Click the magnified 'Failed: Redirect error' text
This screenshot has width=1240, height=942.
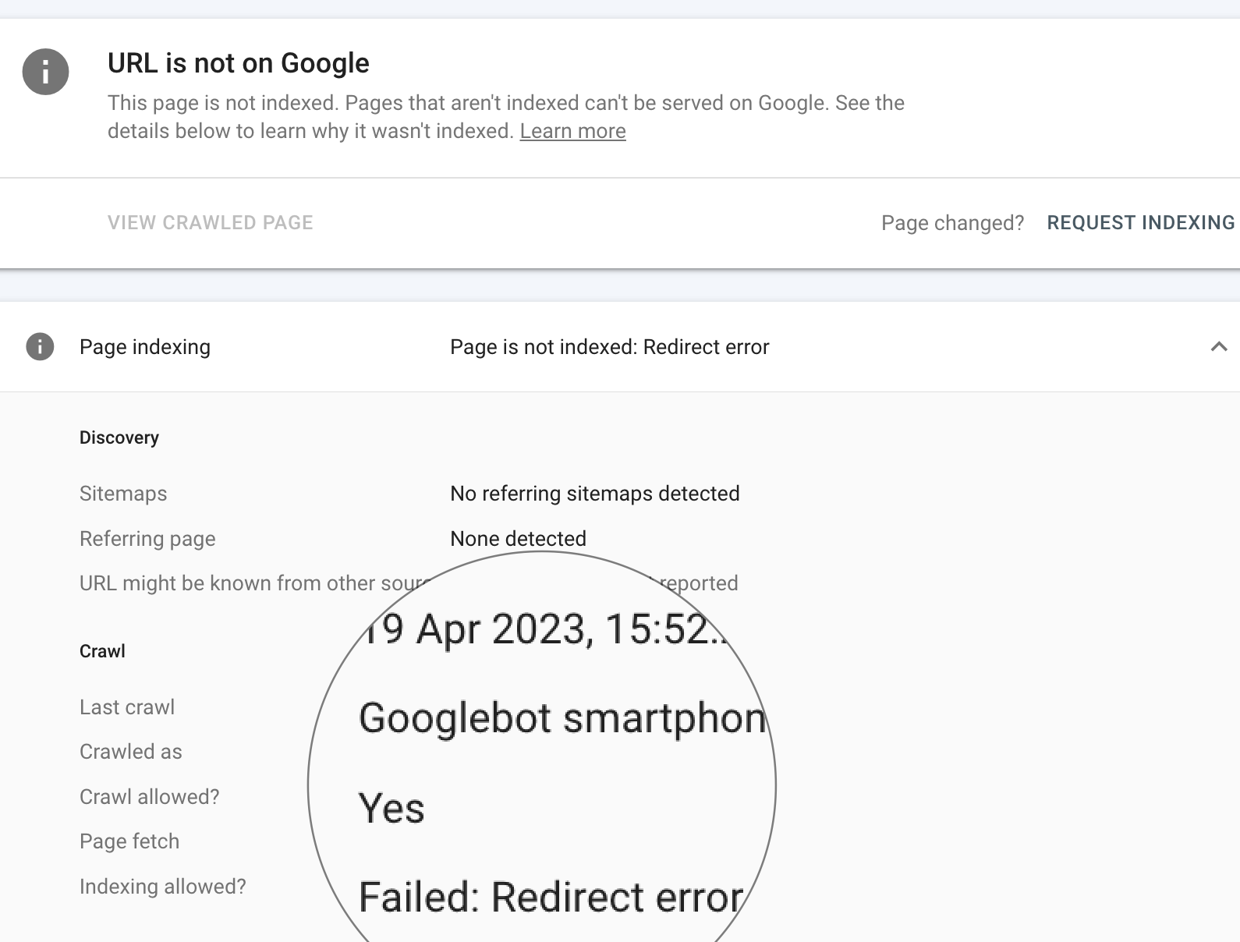pos(550,897)
